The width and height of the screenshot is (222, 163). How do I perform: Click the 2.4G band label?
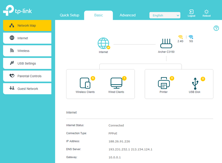click(x=180, y=41)
